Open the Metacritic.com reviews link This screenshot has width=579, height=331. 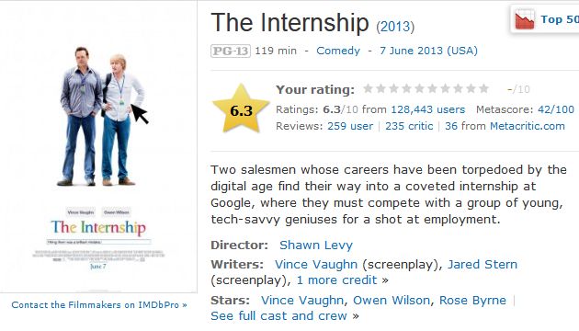pos(528,126)
